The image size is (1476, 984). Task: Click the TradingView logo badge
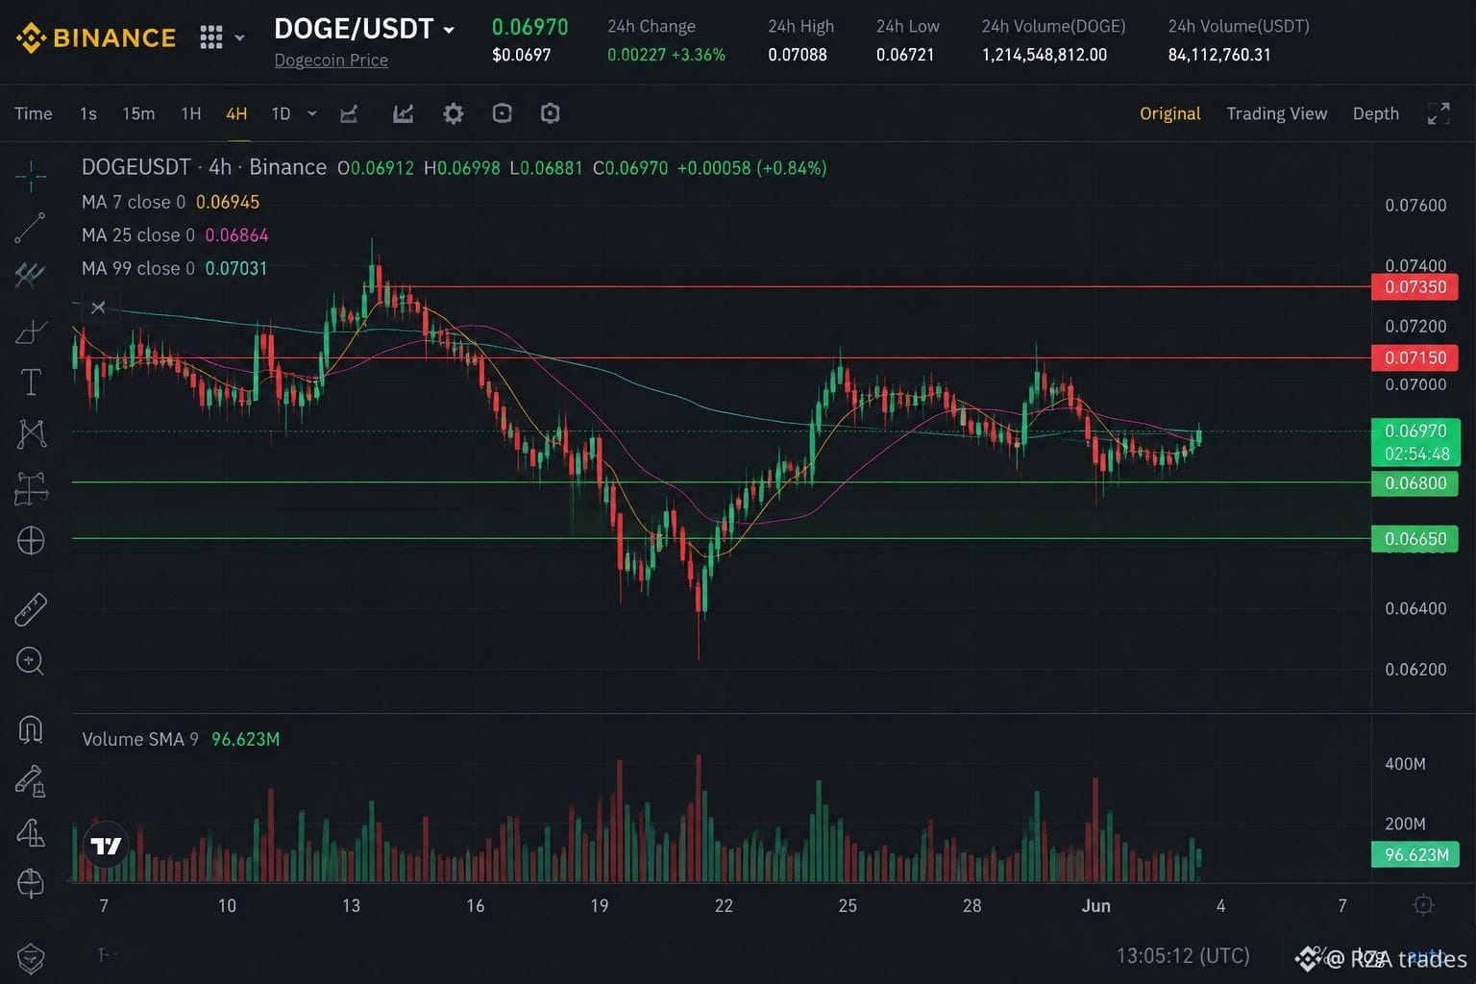coord(106,846)
